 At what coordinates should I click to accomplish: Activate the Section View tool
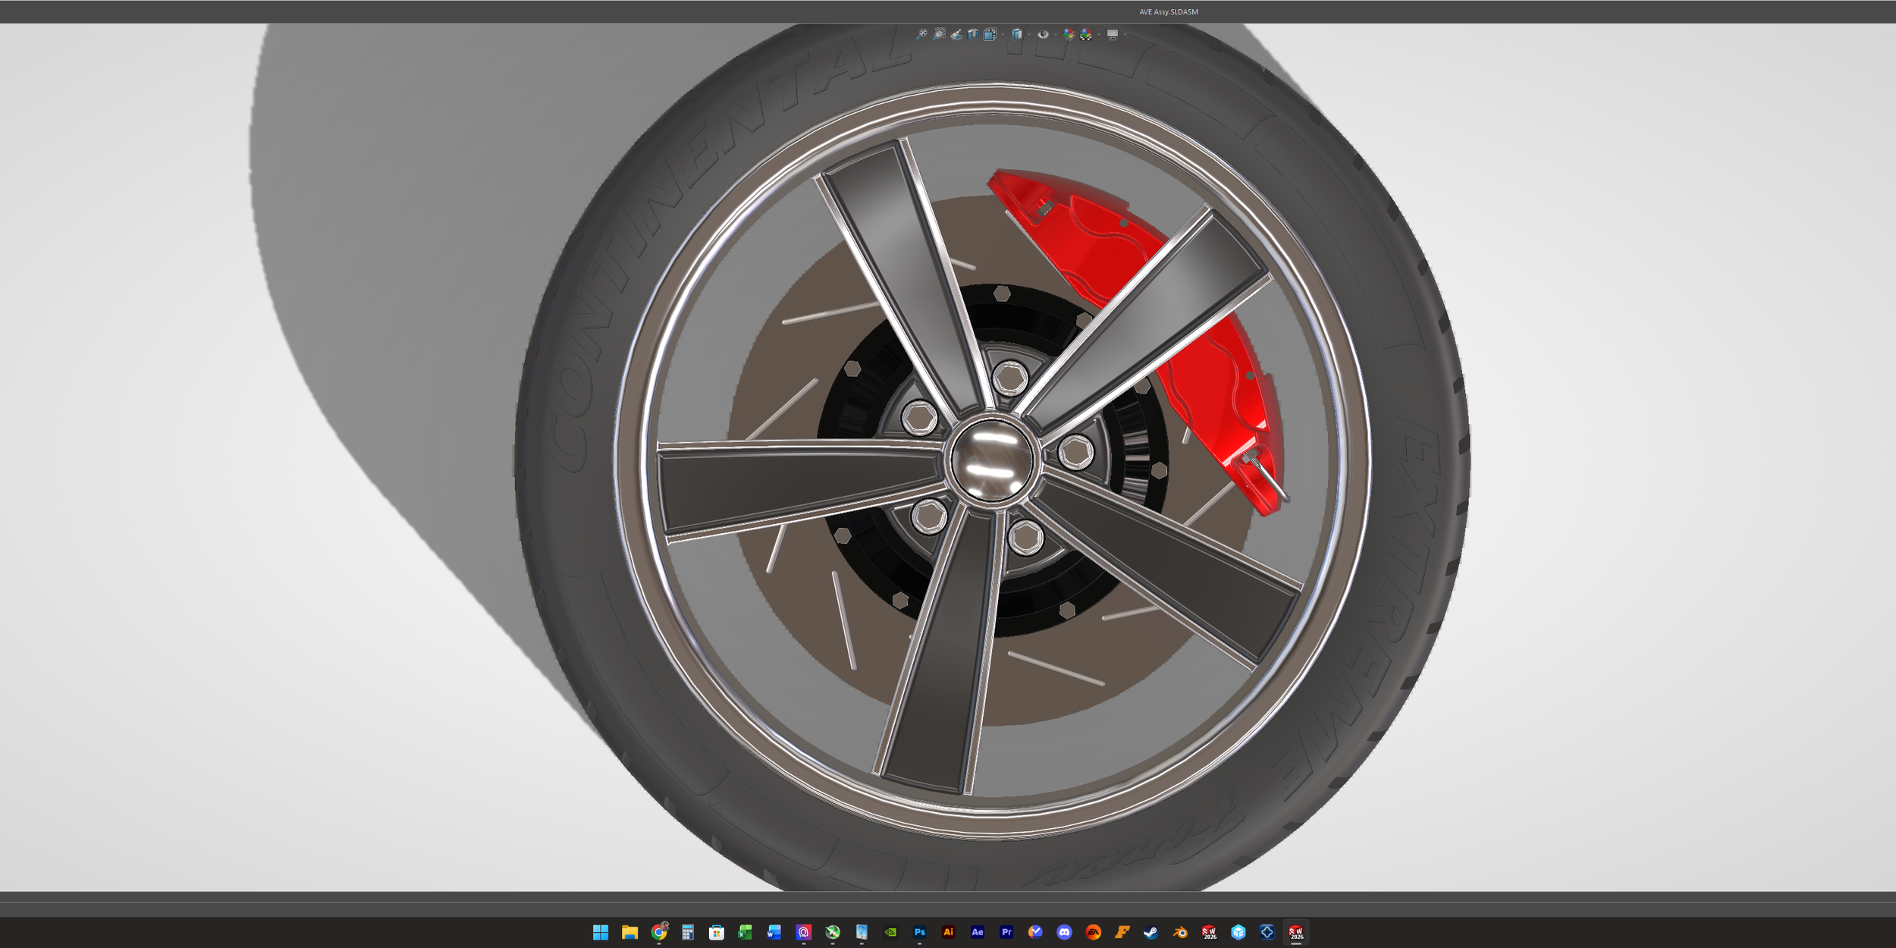coord(973,34)
